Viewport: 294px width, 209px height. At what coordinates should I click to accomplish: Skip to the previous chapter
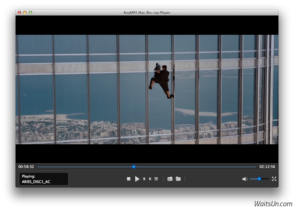[x=144, y=179]
